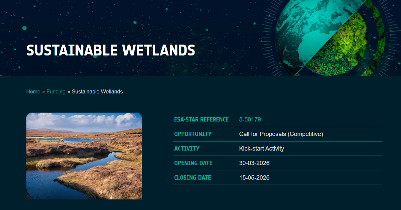Click the closing date 15-05-2026
This screenshot has height=210, width=401.
[254, 178]
